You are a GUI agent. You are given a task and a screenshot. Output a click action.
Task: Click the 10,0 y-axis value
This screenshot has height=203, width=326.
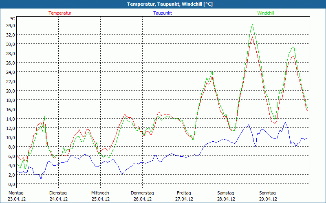[11, 137]
